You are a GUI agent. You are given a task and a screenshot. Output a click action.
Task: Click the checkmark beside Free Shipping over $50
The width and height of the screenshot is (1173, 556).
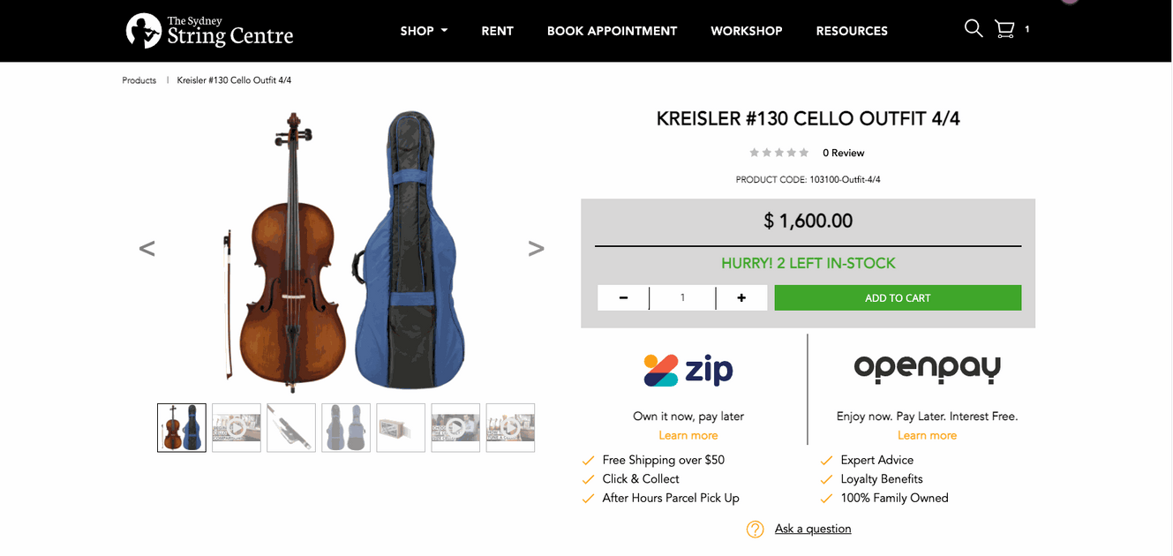[588, 460]
